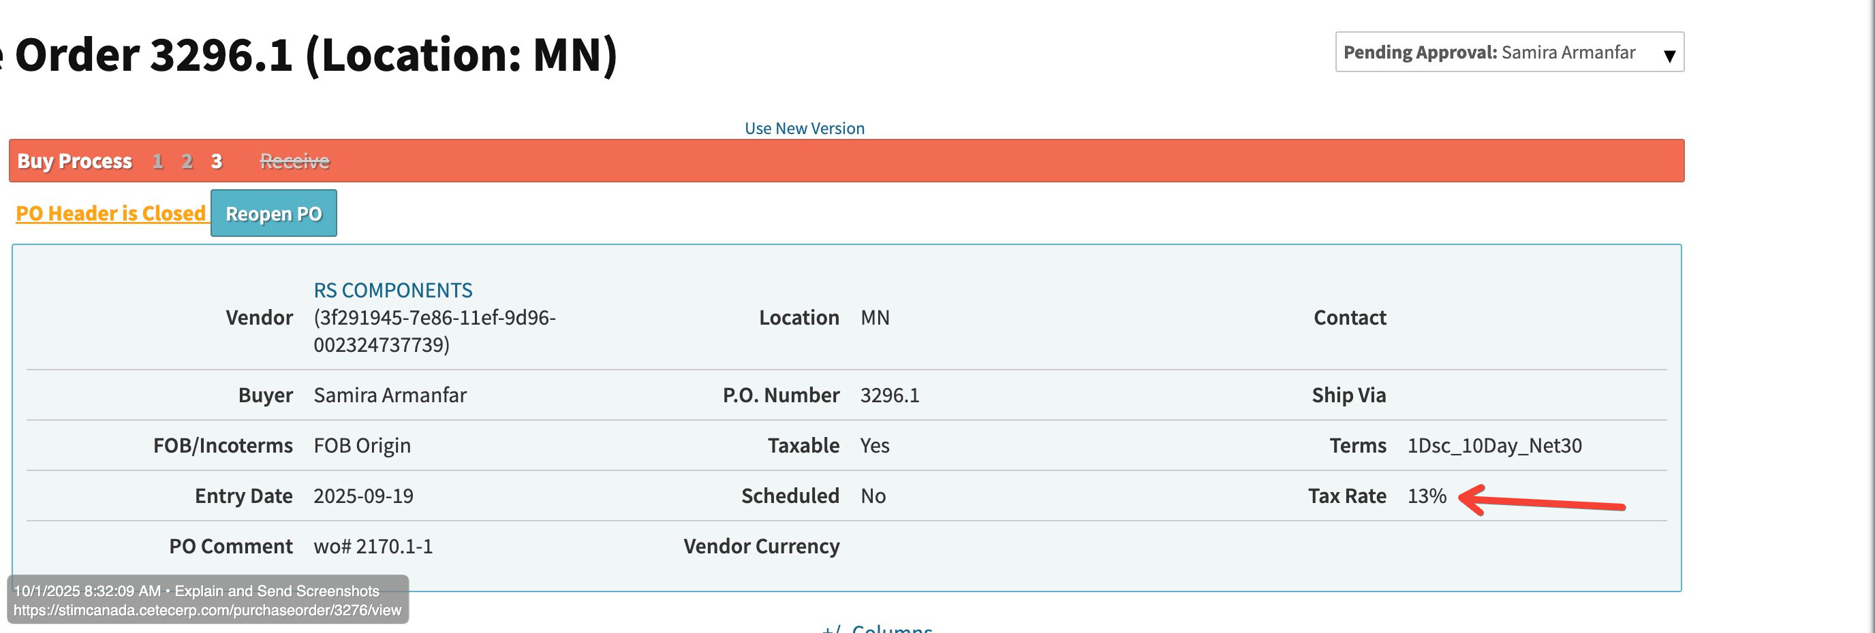
Task: Go to Buy Process step 1
Action: tap(157, 161)
